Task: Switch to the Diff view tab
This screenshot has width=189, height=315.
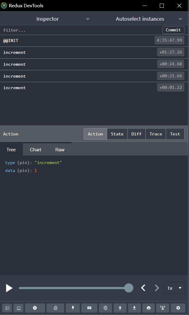Action: coord(137,134)
